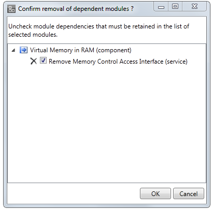213x210 pixels.
Task: Collapse the Virtual Memory in RAM node
Action: (13, 50)
